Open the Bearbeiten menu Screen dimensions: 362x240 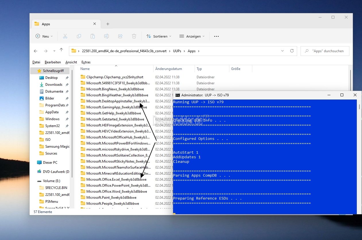[x=53, y=62]
